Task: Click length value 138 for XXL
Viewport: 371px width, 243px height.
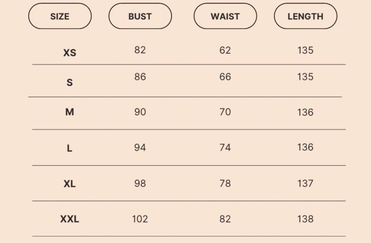Action: [x=305, y=219]
